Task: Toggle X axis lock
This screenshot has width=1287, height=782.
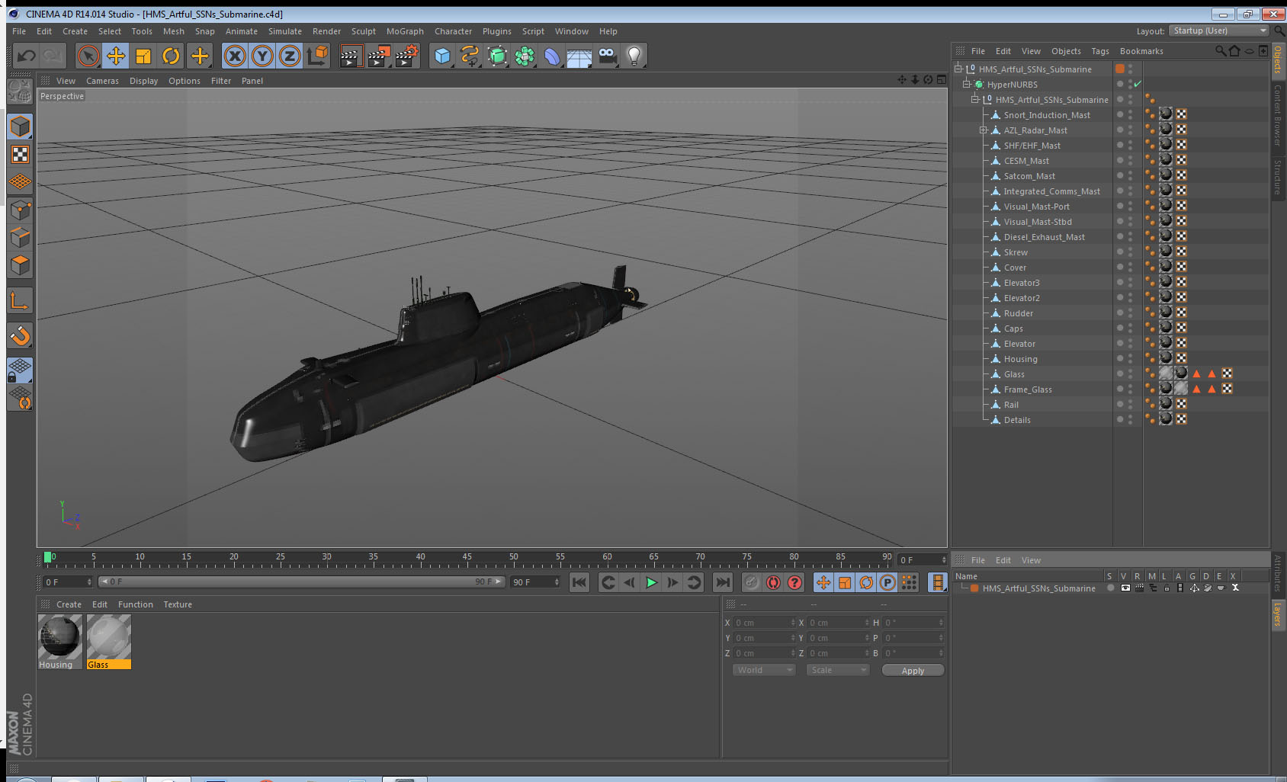Action: (235, 56)
